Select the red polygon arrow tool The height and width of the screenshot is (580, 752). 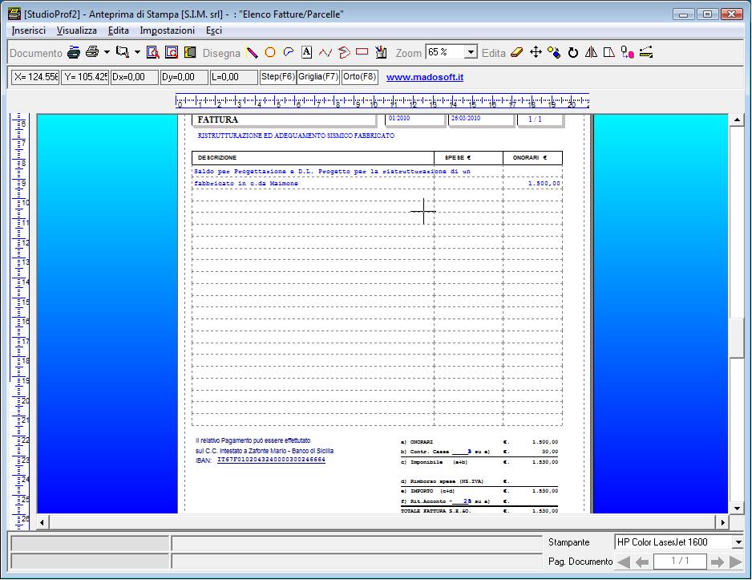tap(344, 52)
